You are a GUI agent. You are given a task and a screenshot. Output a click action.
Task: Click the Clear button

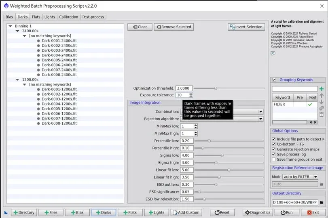[140, 27]
